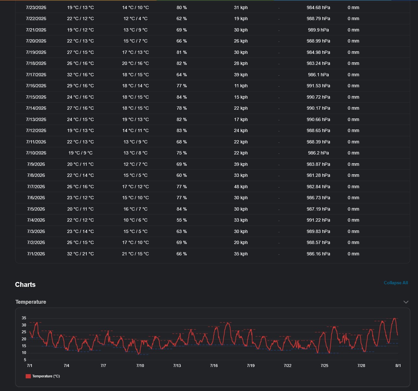Select the 7/14/2026 date cell
This screenshot has height=391, width=418.
pos(36,108)
